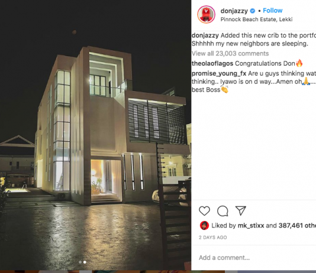Open the 2 DAYS AGO timestamp

point(213,238)
